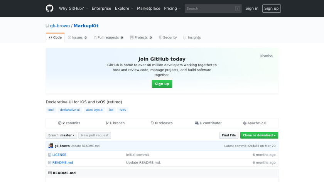This screenshot has height=182, width=324.
Task: Expand the Clone or download dropdown
Action: coord(259,135)
